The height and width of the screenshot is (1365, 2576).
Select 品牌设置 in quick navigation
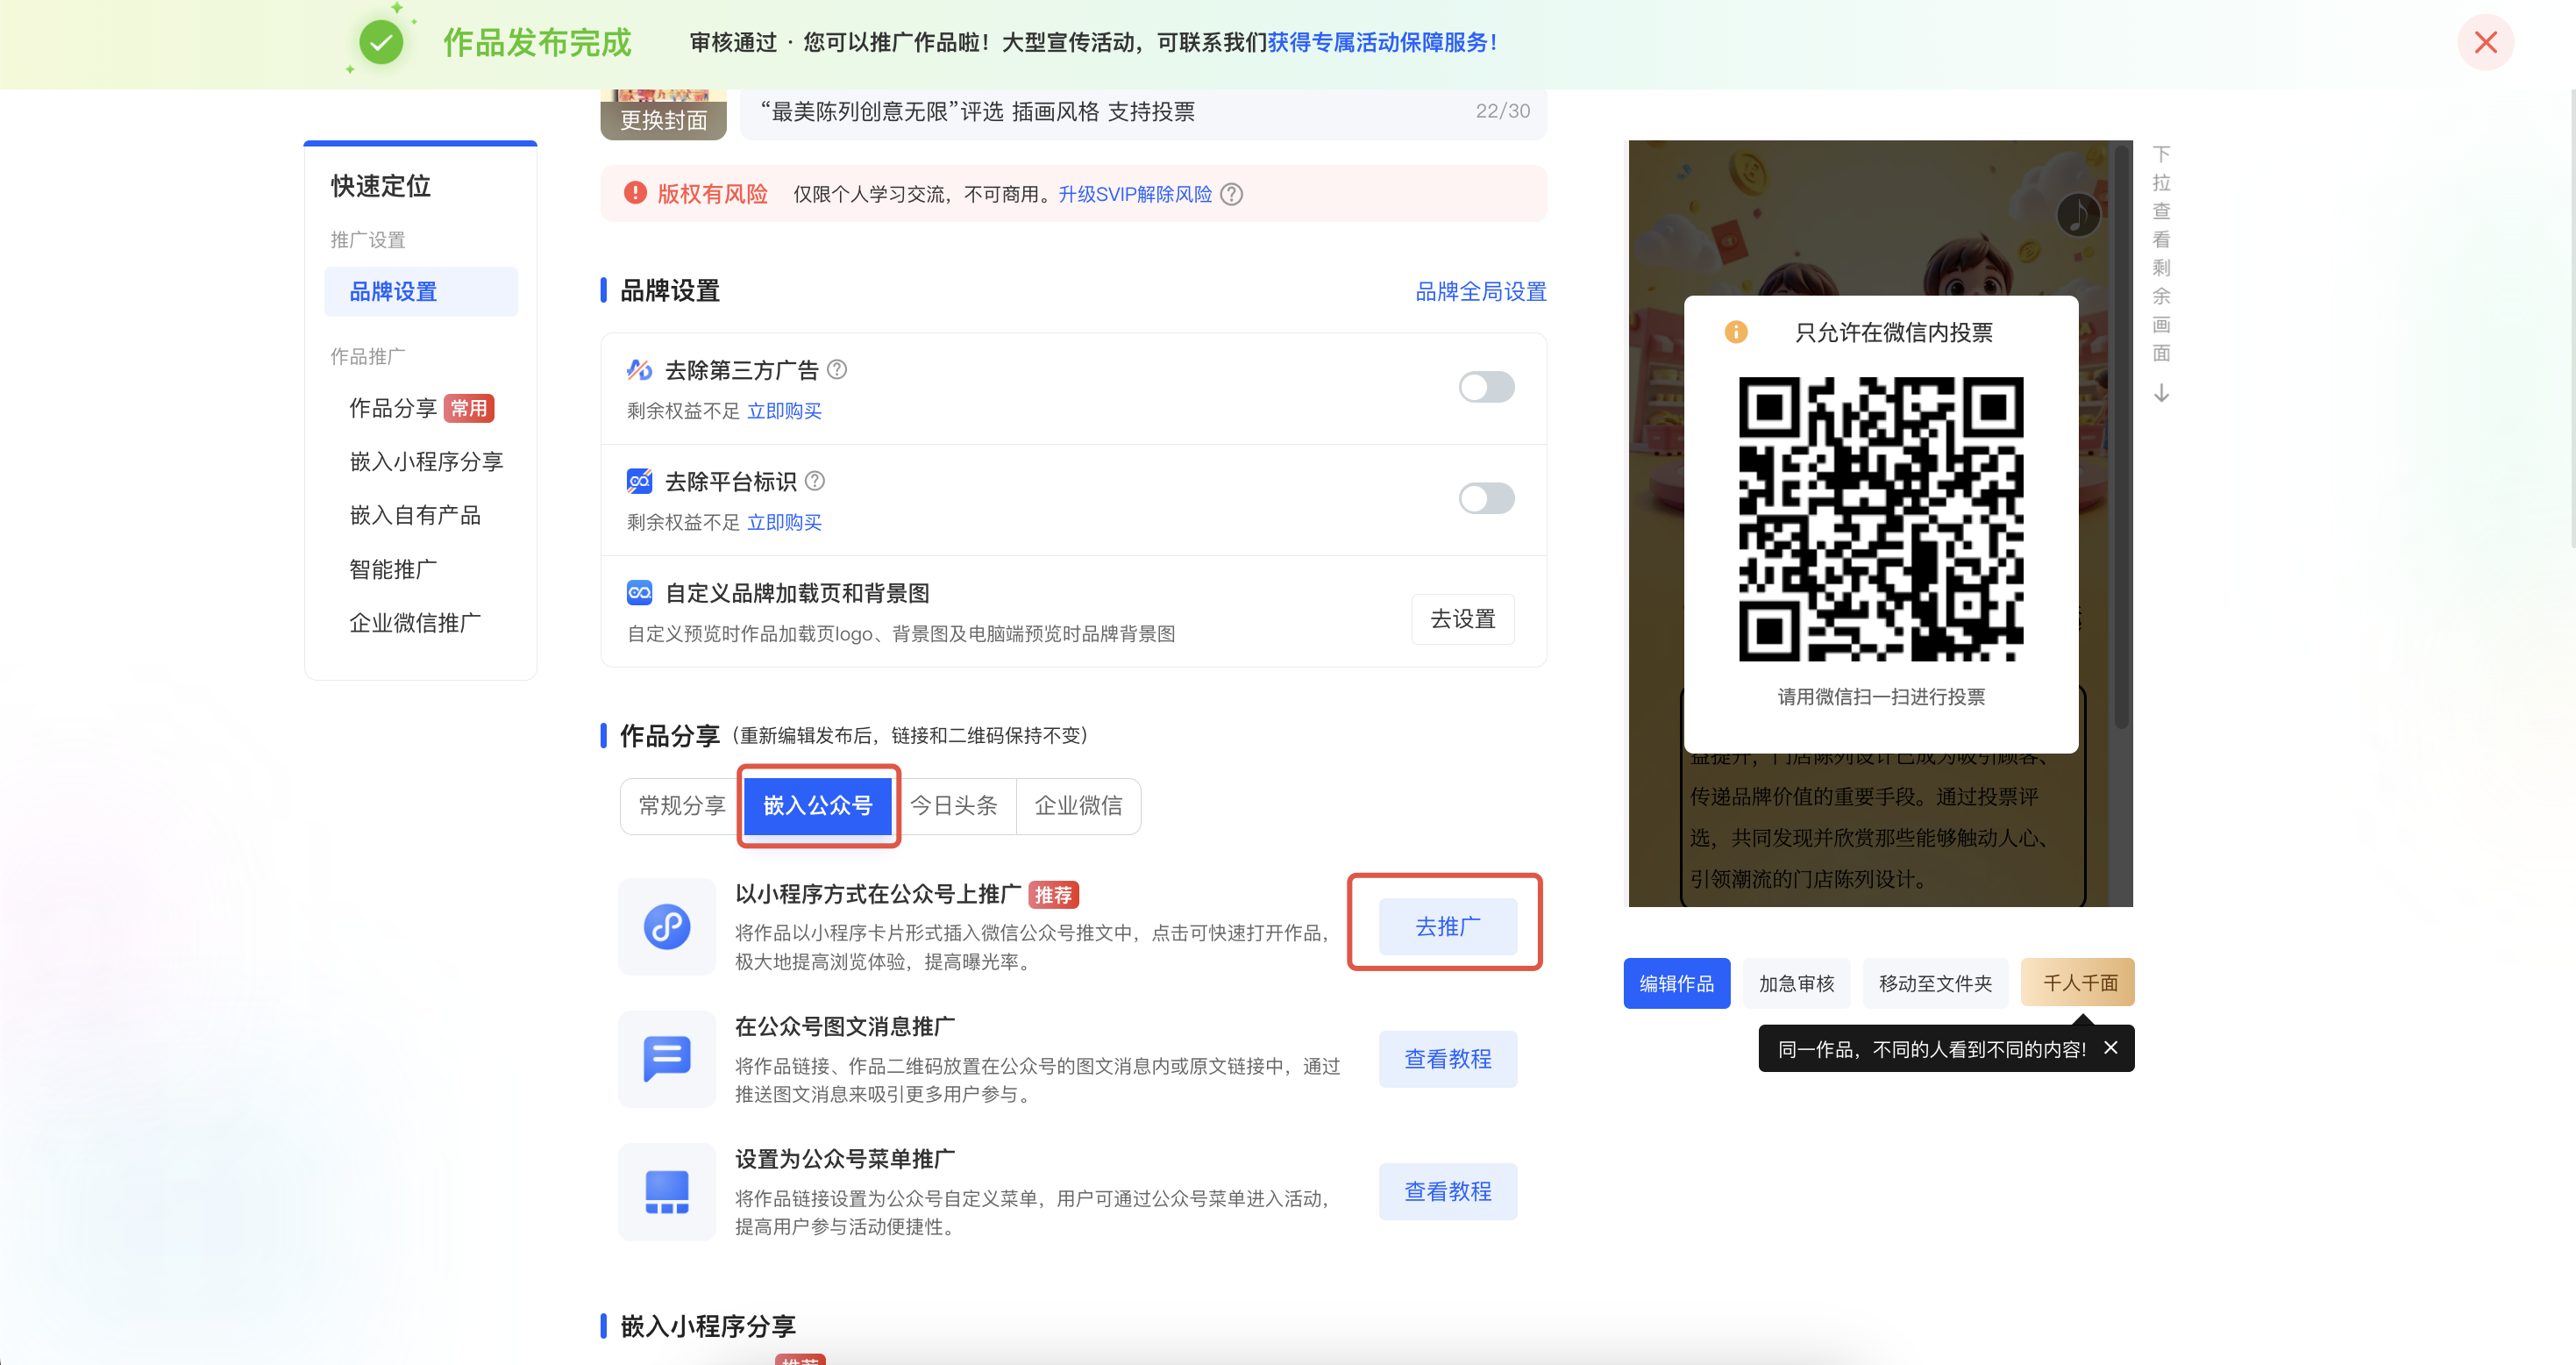coord(421,291)
